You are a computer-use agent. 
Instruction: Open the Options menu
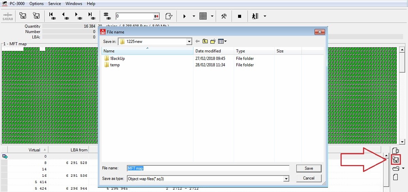(36, 4)
